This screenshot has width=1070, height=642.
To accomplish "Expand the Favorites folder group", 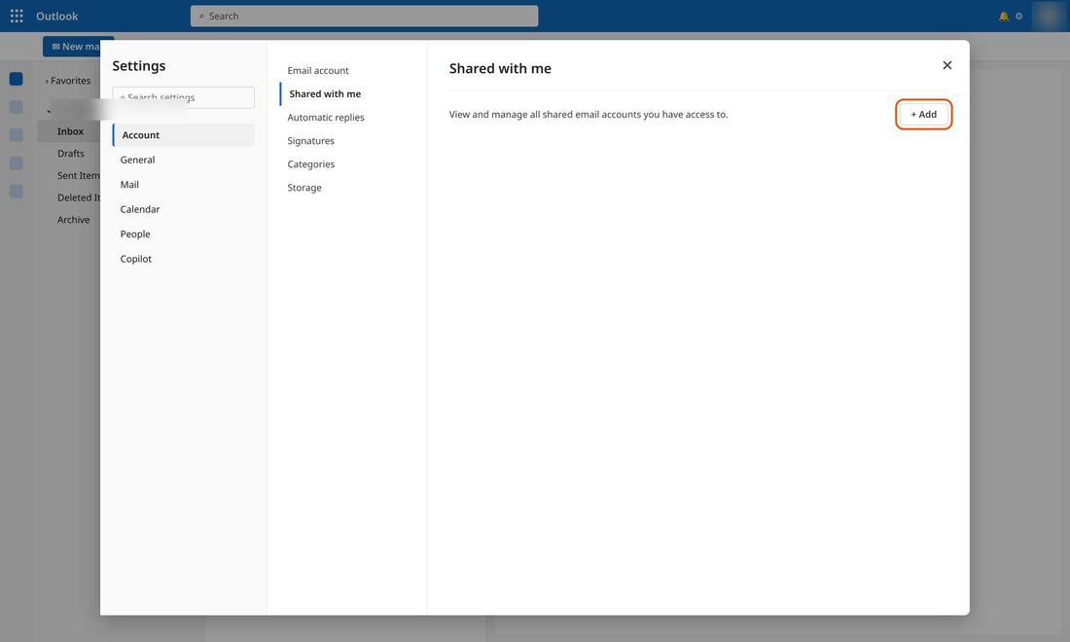I will coord(67,81).
